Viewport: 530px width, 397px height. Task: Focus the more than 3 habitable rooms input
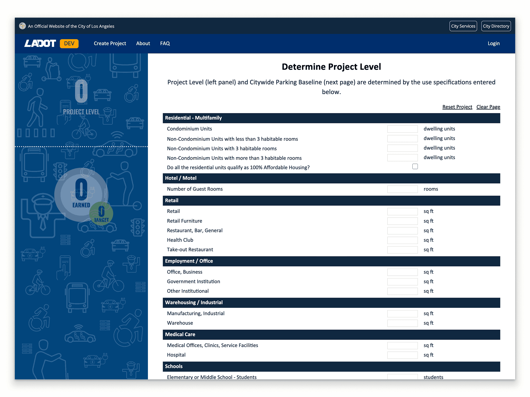click(402, 158)
